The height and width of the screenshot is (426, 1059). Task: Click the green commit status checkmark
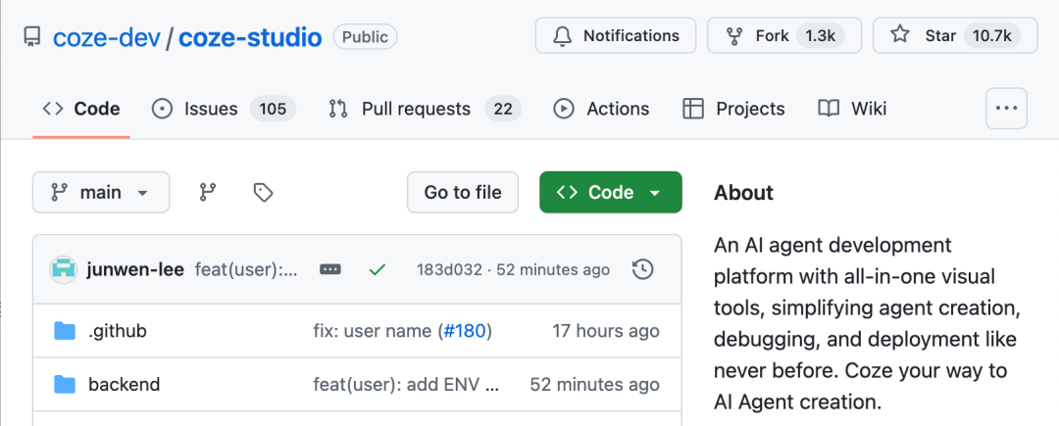coord(377,269)
